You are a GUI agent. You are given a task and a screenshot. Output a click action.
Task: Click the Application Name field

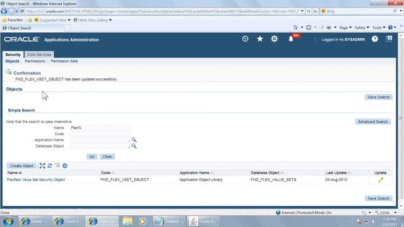(100, 140)
